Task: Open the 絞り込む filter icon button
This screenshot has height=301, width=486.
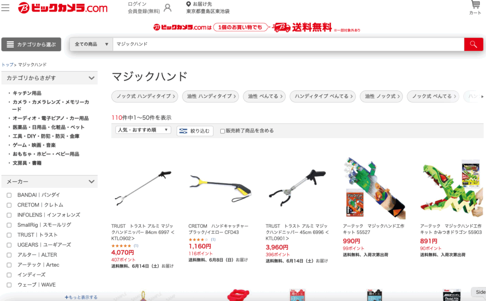Action: tap(195, 131)
